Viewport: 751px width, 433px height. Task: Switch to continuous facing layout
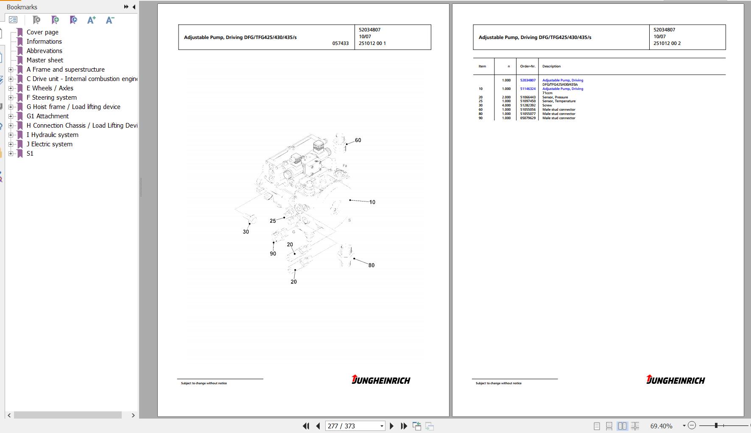(x=635, y=426)
